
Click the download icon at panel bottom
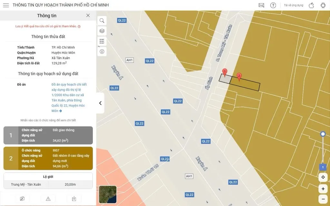click(x=74, y=199)
